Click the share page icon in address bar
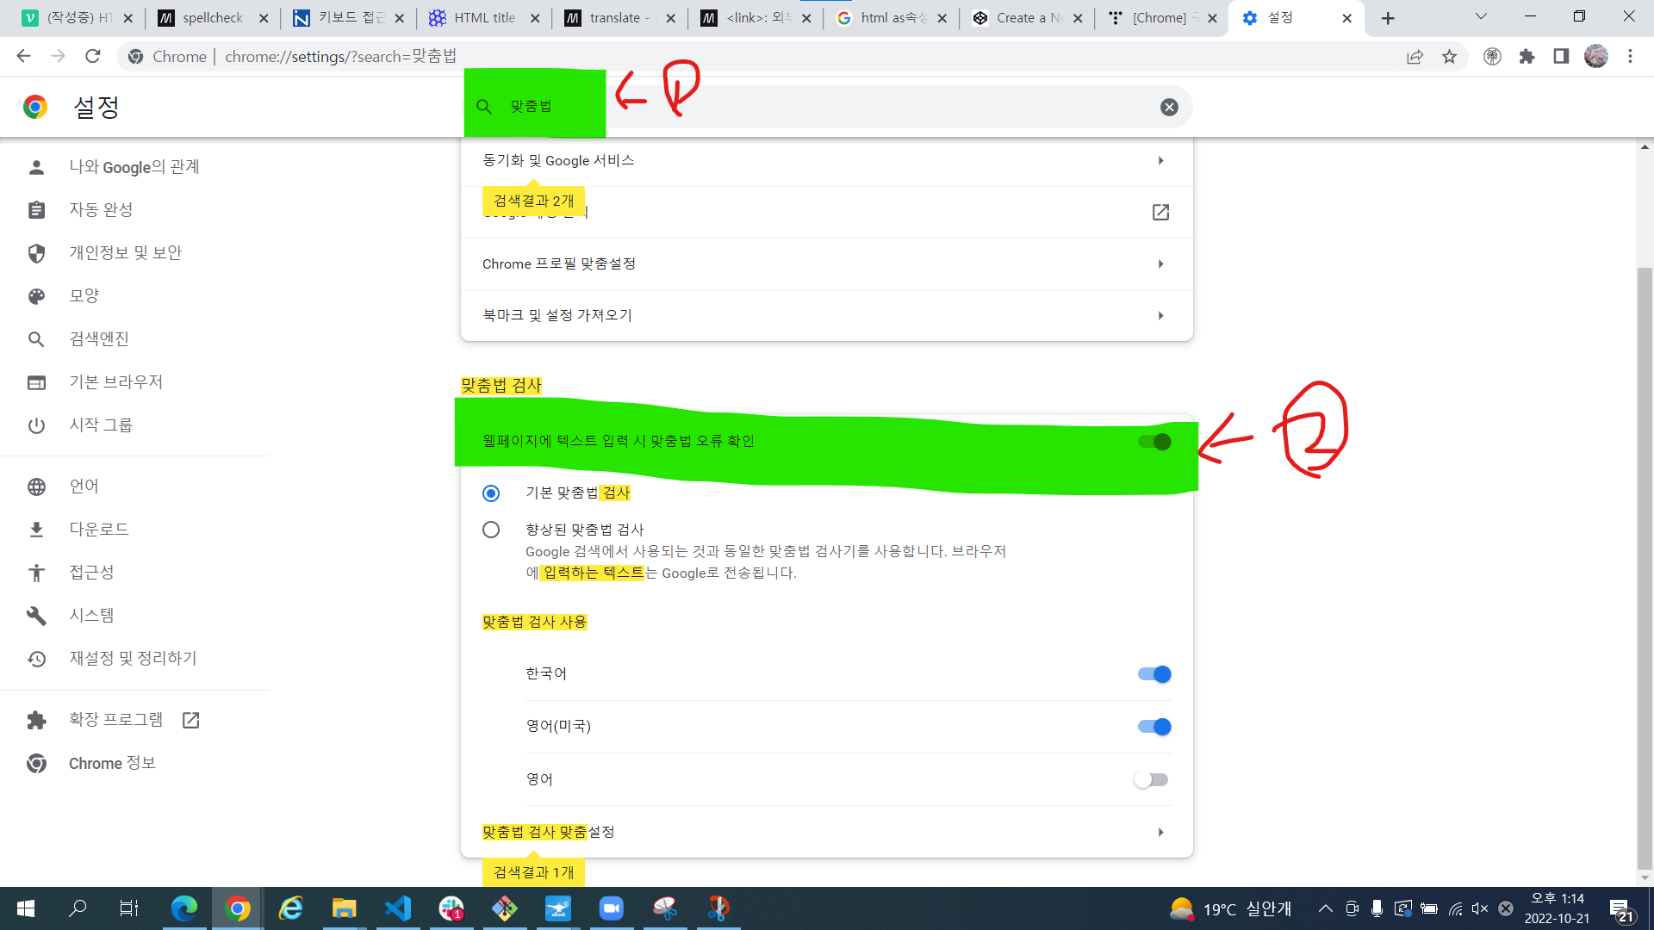Image resolution: width=1654 pixels, height=930 pixels. (1415, 57)
